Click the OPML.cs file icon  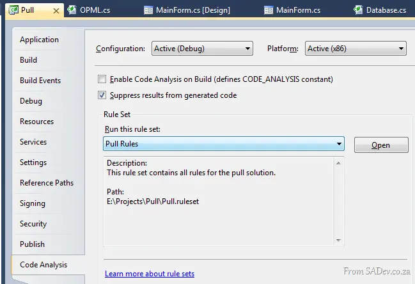(x=72, y=10)
